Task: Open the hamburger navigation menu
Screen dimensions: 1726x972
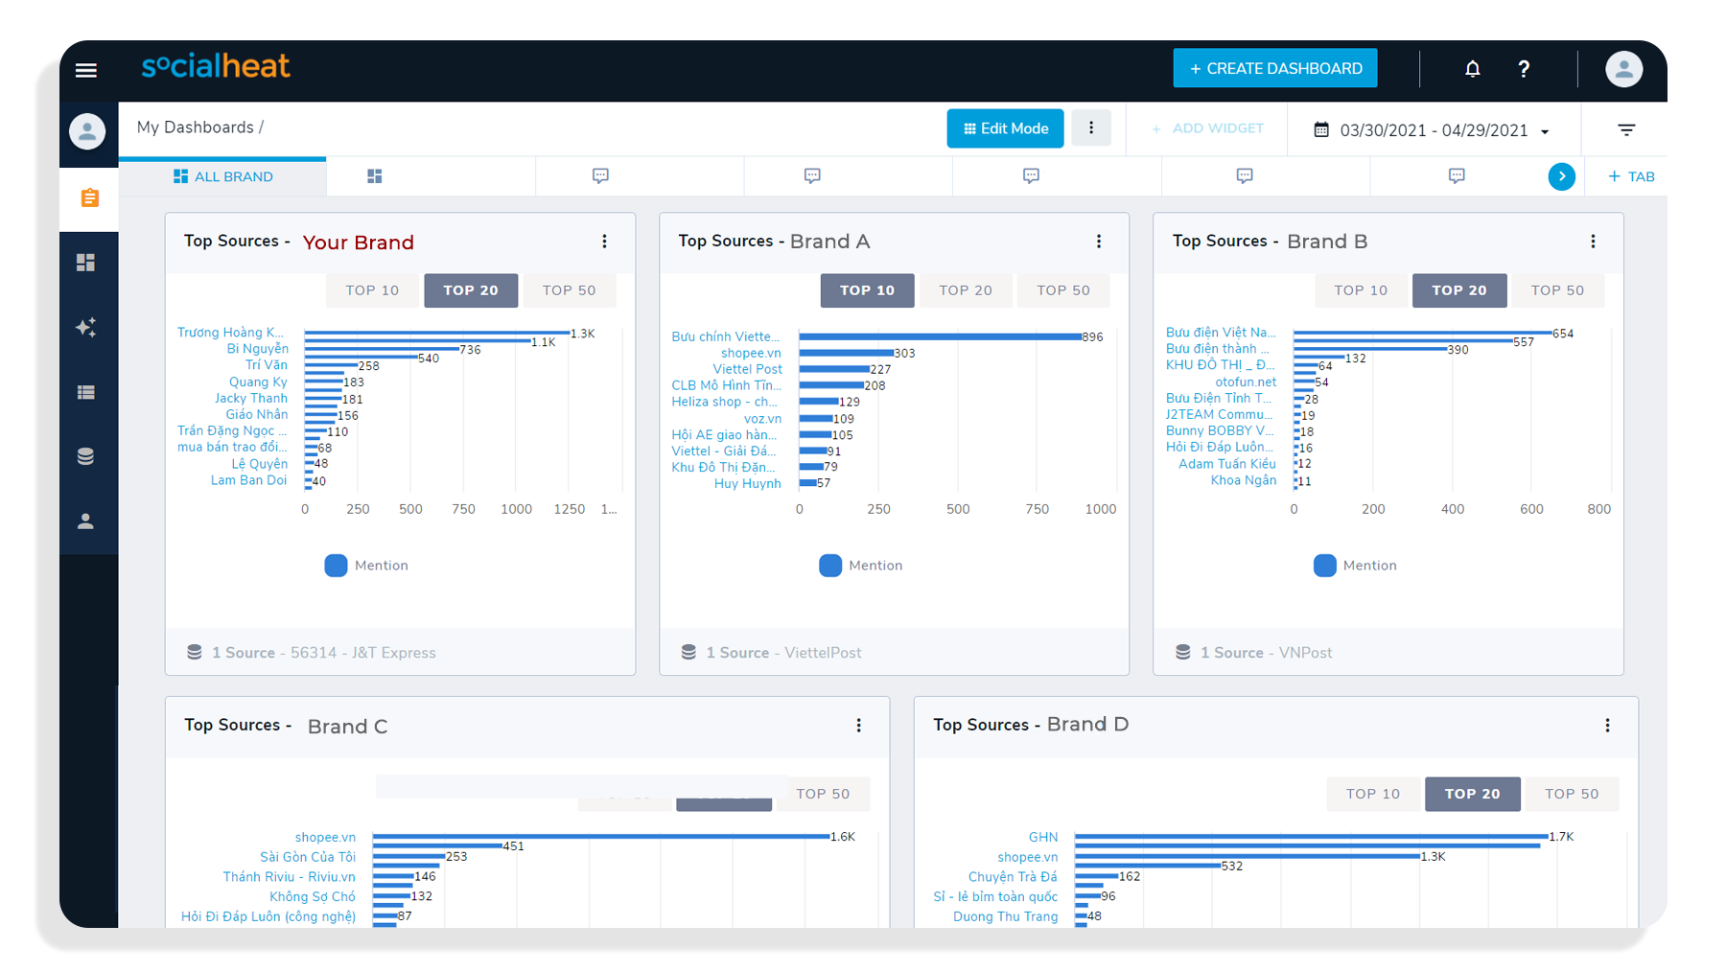Action: point(86,70)
